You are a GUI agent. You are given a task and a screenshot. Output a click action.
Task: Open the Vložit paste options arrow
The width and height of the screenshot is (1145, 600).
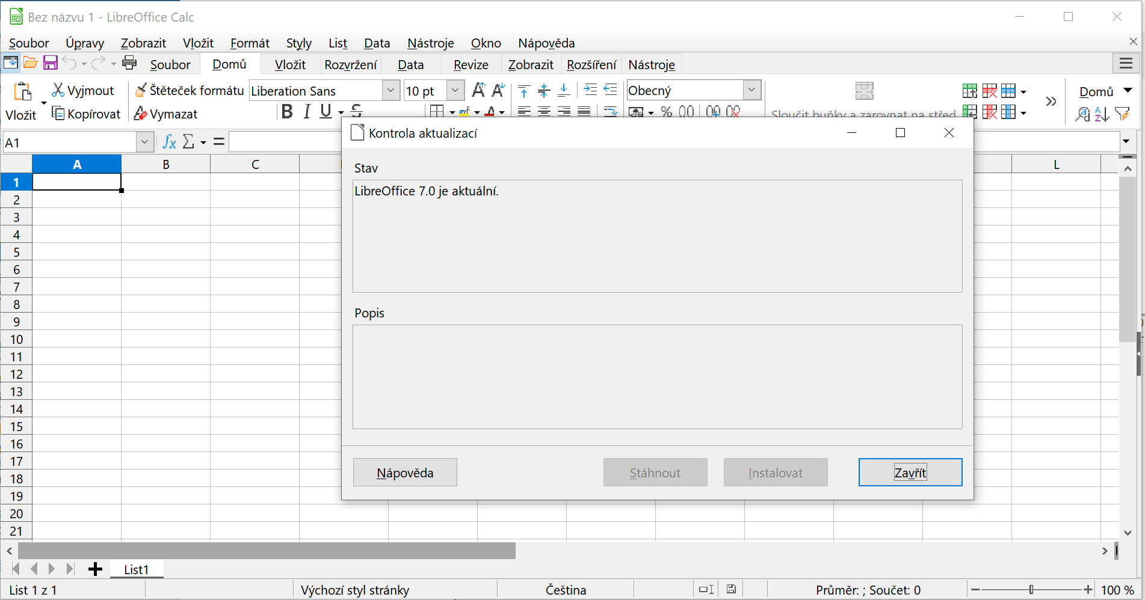43,103
